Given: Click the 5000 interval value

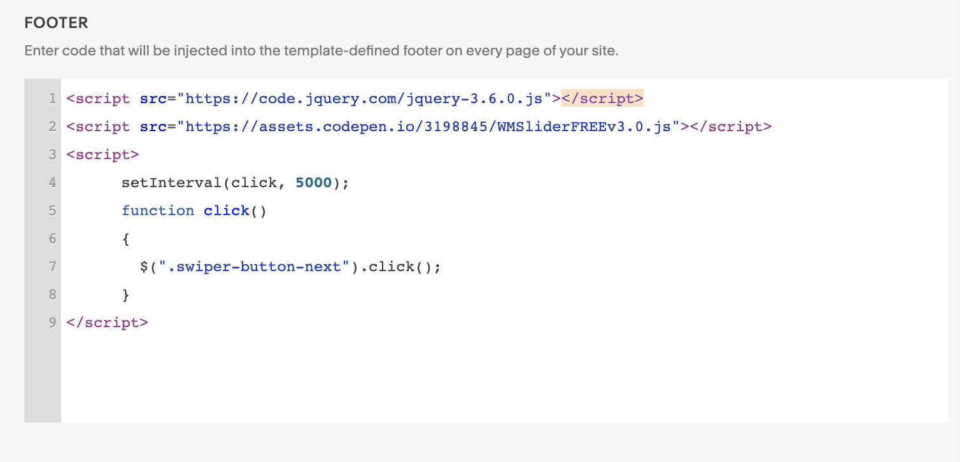Looking at the screenshot, I should coord(314,183).
